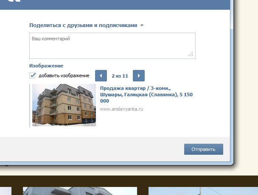The image size is (258, 195).
Task: Uncheck the 'добавить изображение' checkbox
Action: [32, 75]
